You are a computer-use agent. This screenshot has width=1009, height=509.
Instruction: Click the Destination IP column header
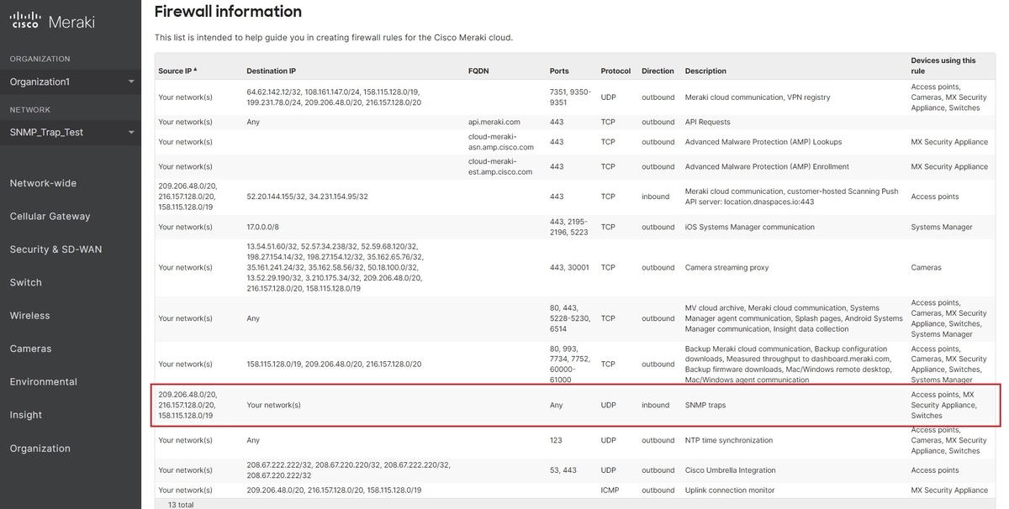click(x=271, y=71)
